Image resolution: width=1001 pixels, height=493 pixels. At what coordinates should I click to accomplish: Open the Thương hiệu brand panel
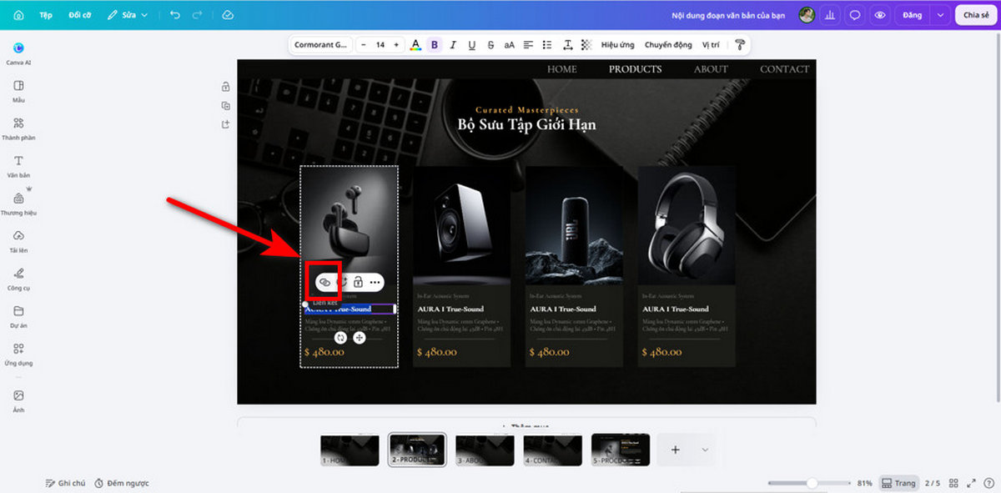pos(18,204)
